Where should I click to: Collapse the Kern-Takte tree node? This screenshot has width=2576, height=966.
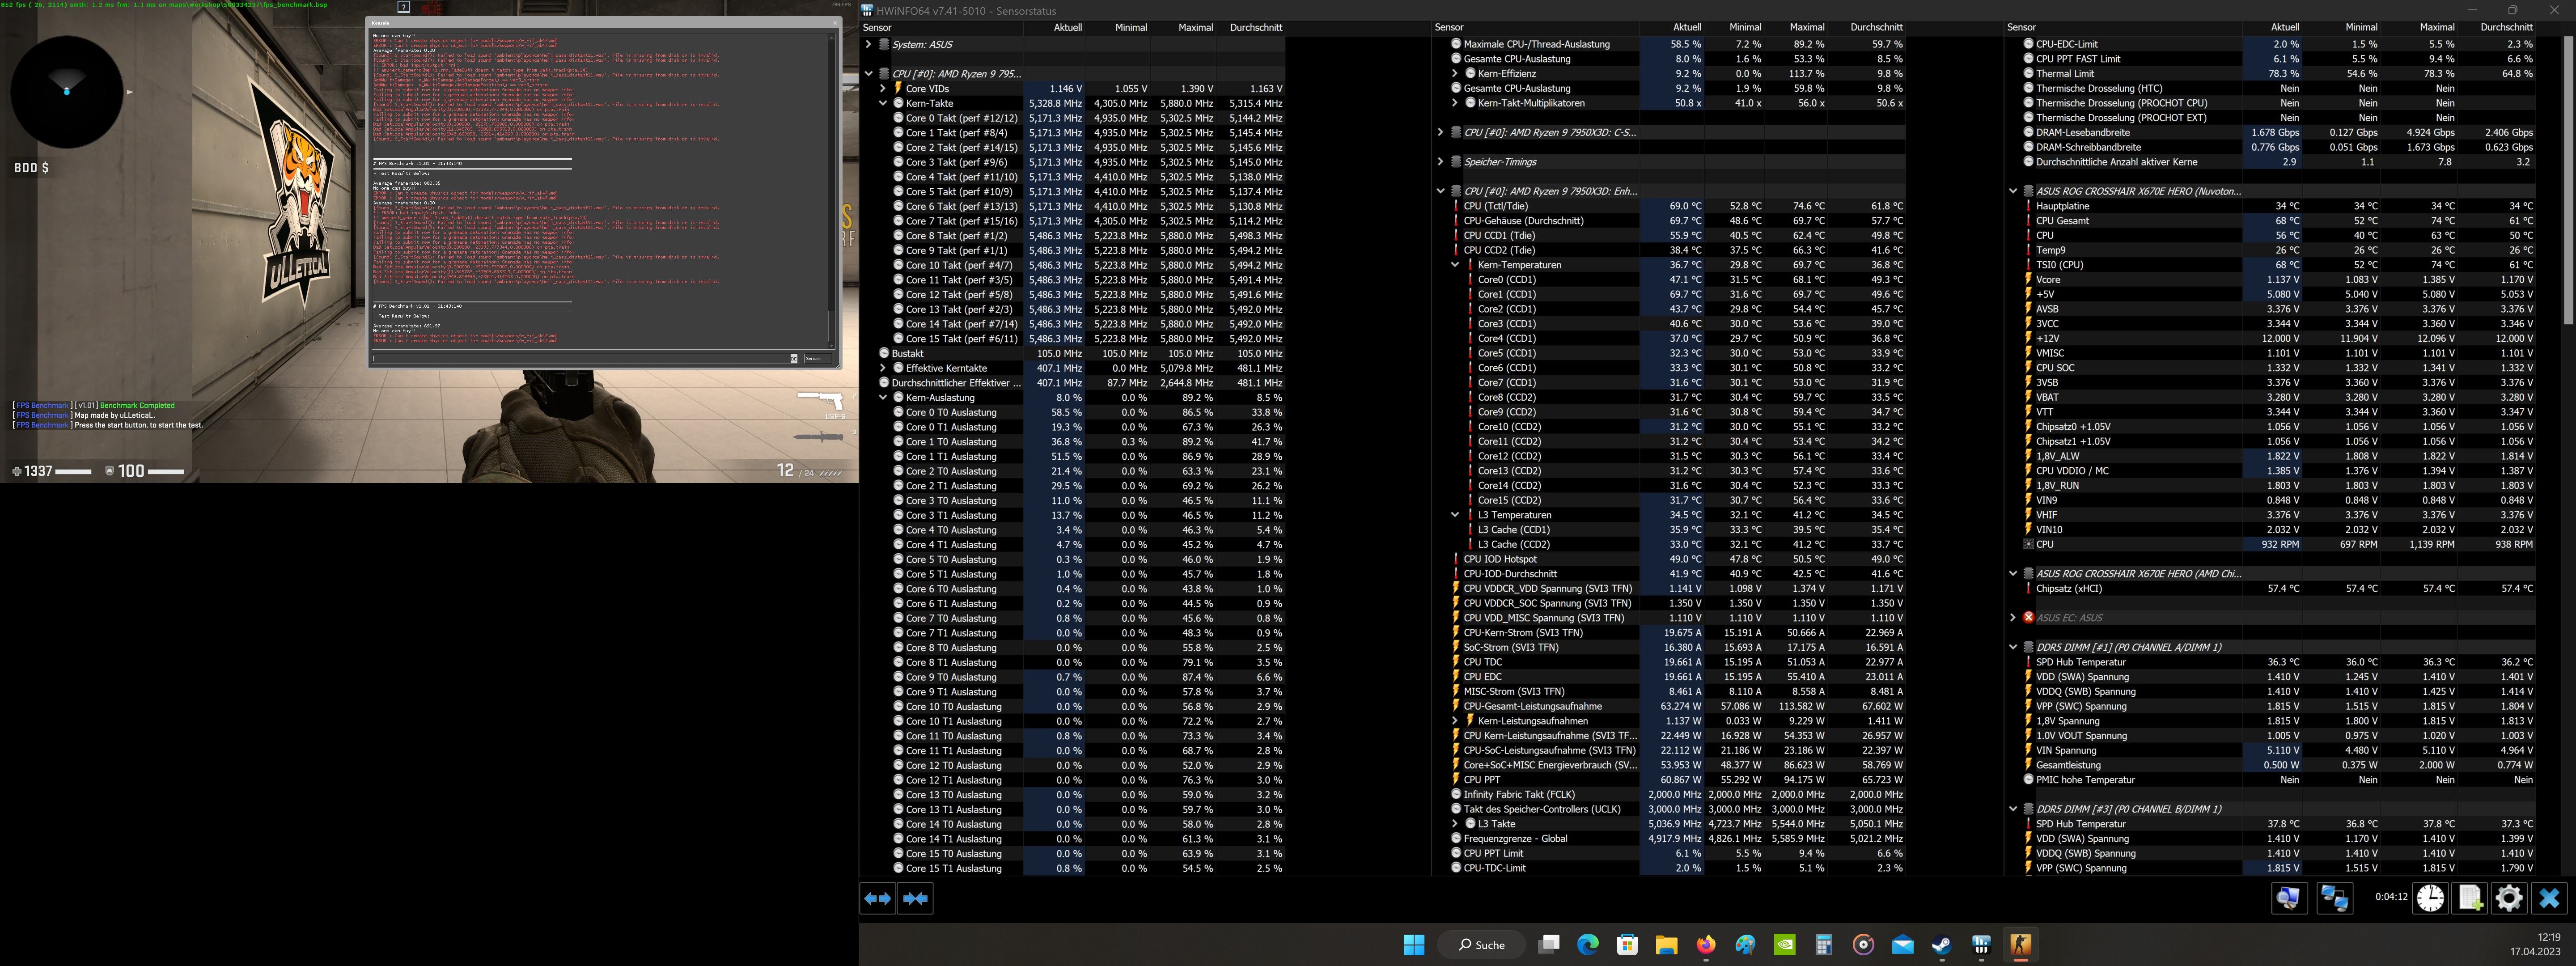coord(883,103)
